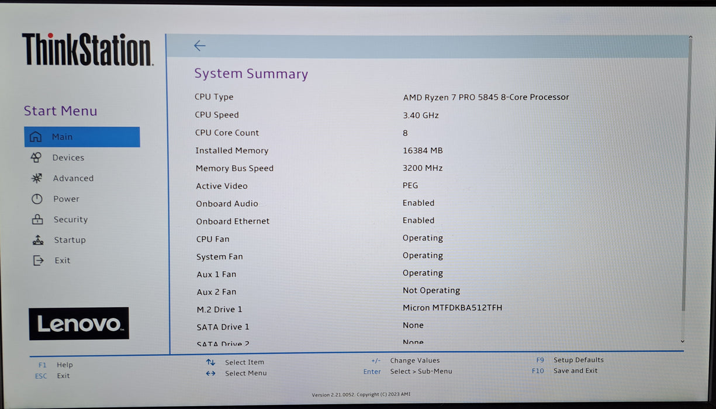Click the Startup icon in sidebar

click(x=38, y=240)
